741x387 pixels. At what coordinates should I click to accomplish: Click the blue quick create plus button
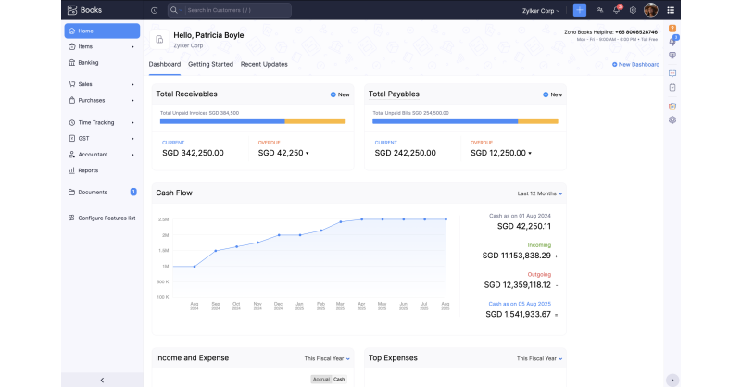coord(580,10)
